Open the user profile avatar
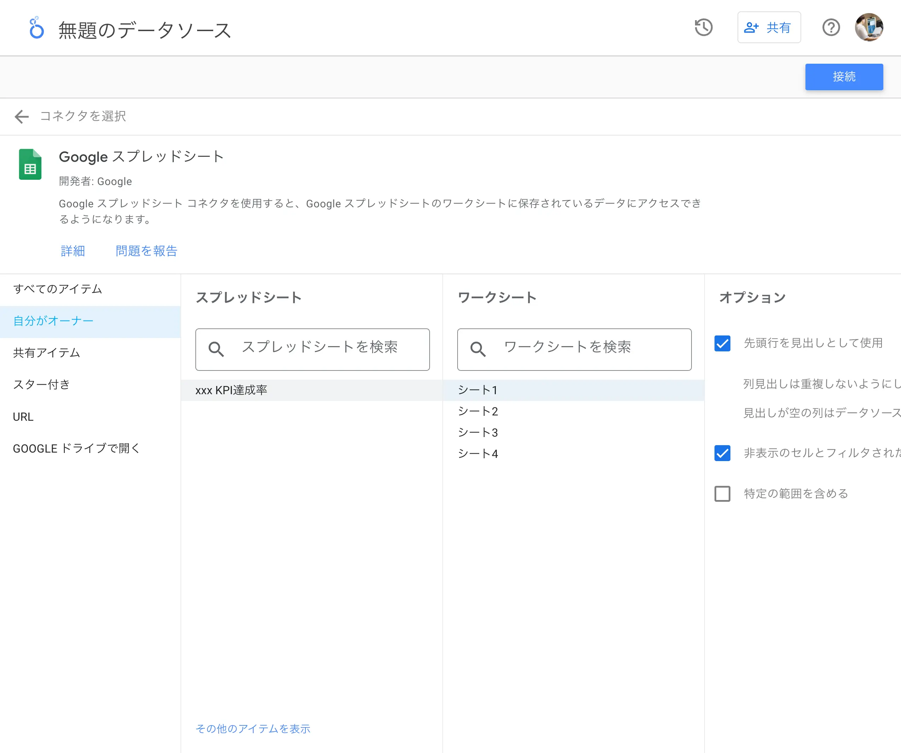The width and height of the screenshot is (901, 753). tap(869, 28)
